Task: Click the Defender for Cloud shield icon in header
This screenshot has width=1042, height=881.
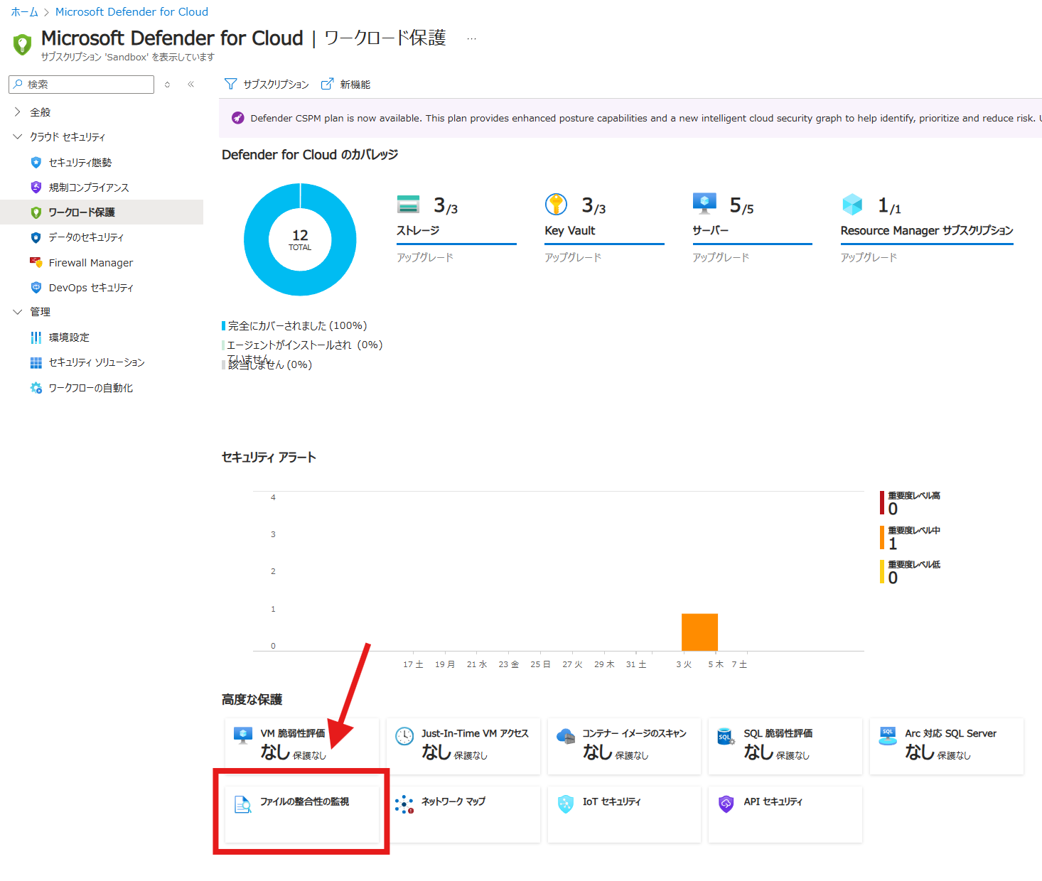Action: click(23, 44)
